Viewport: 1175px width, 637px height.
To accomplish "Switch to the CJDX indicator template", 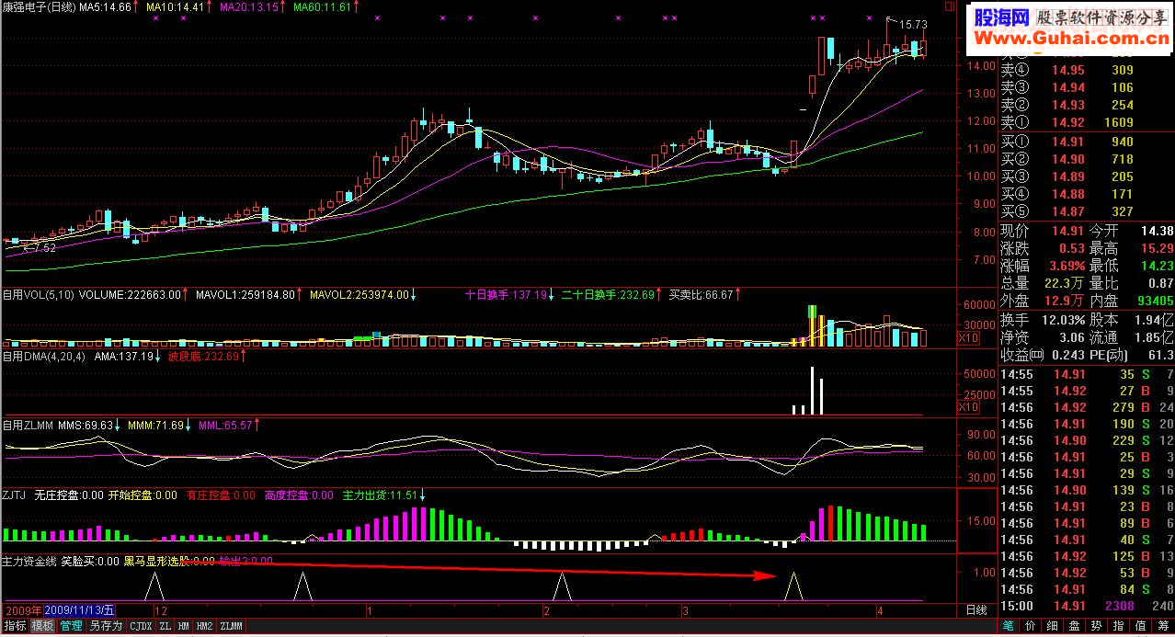I will point(140,626).
